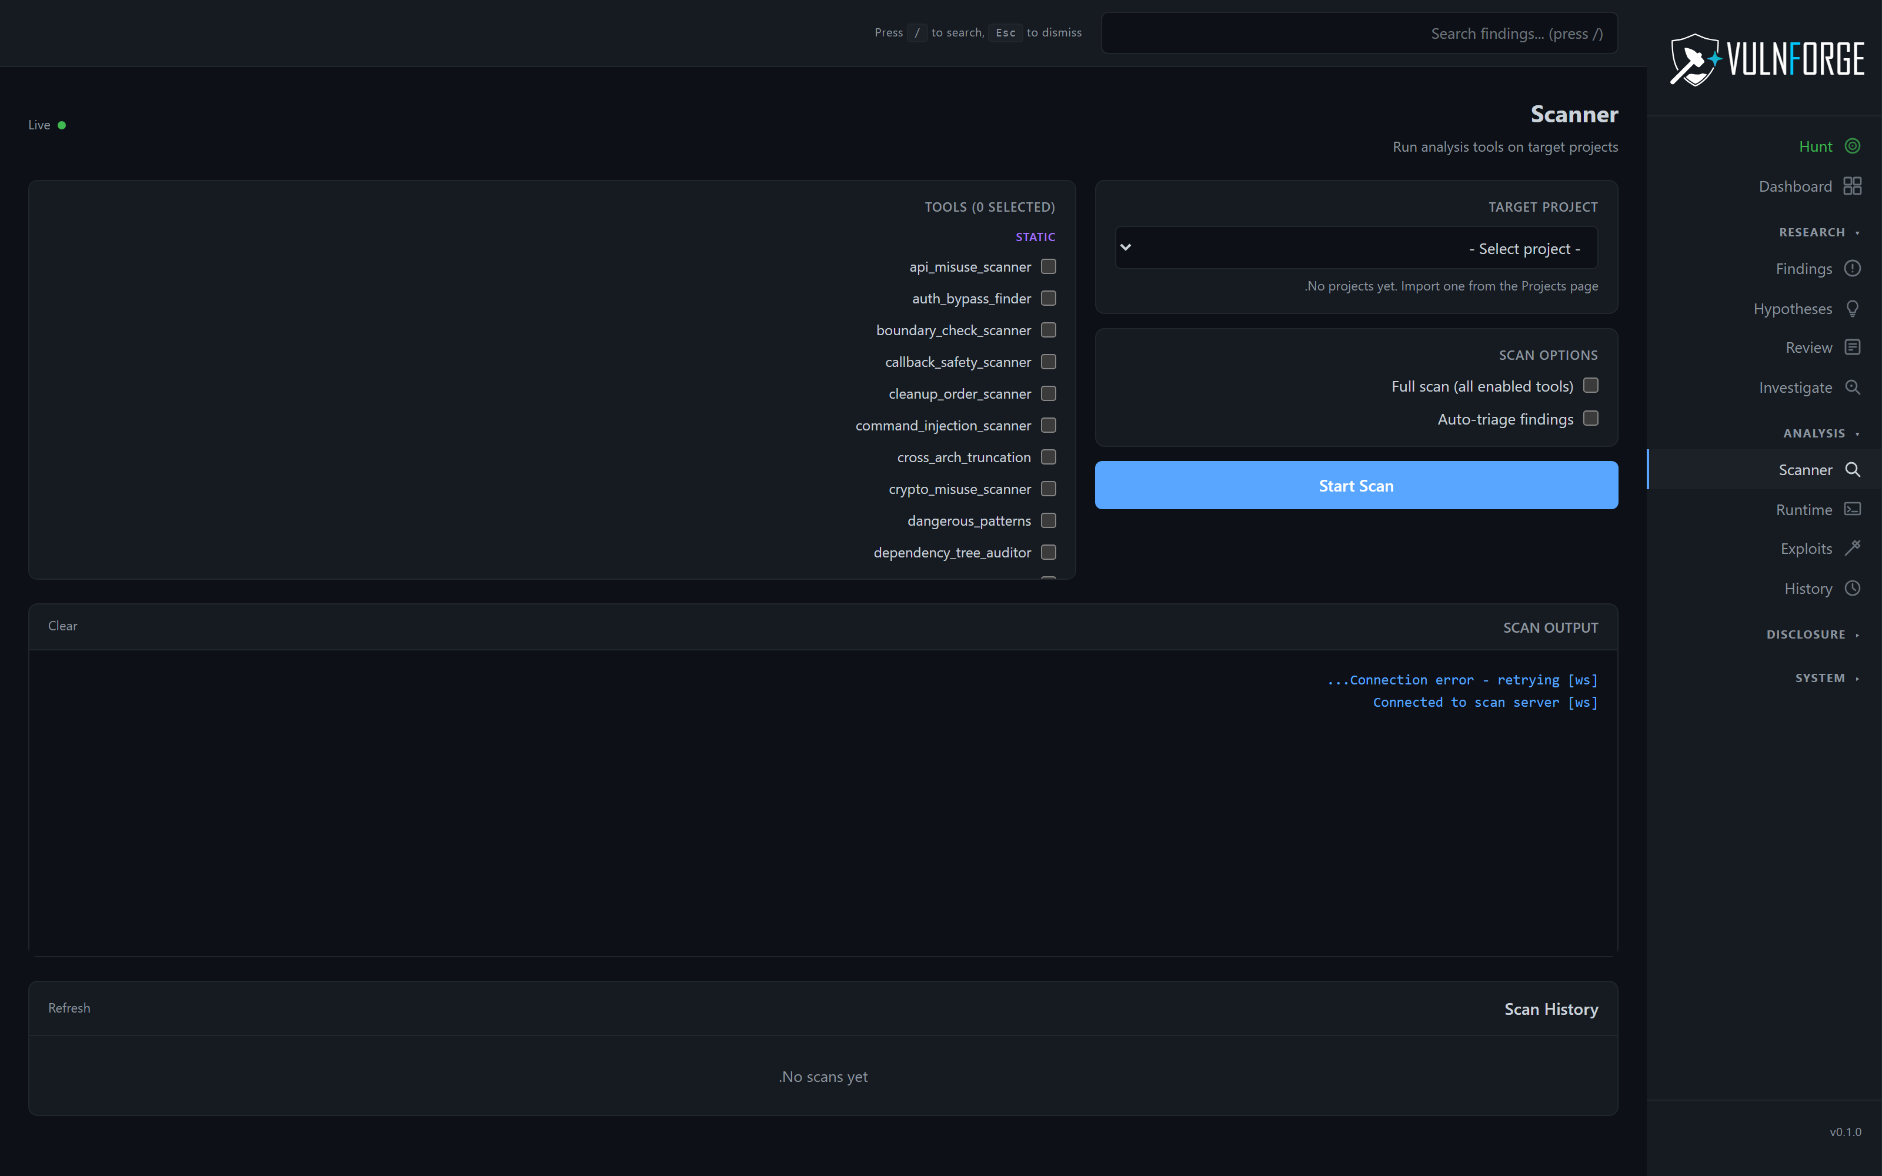The width and height of the screenshot is (1882, 1176).
Task: Select the Hypotheses lightbulb icon
Action: coord(1853,308)
